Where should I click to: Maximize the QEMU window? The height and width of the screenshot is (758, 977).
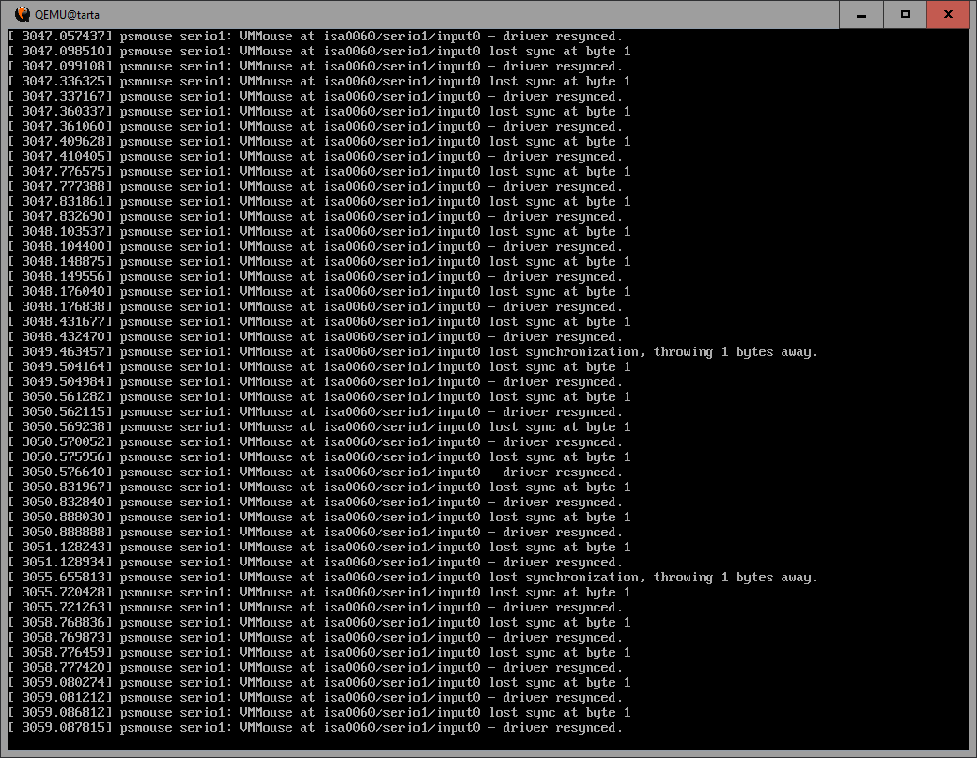(x=905, y=15)
